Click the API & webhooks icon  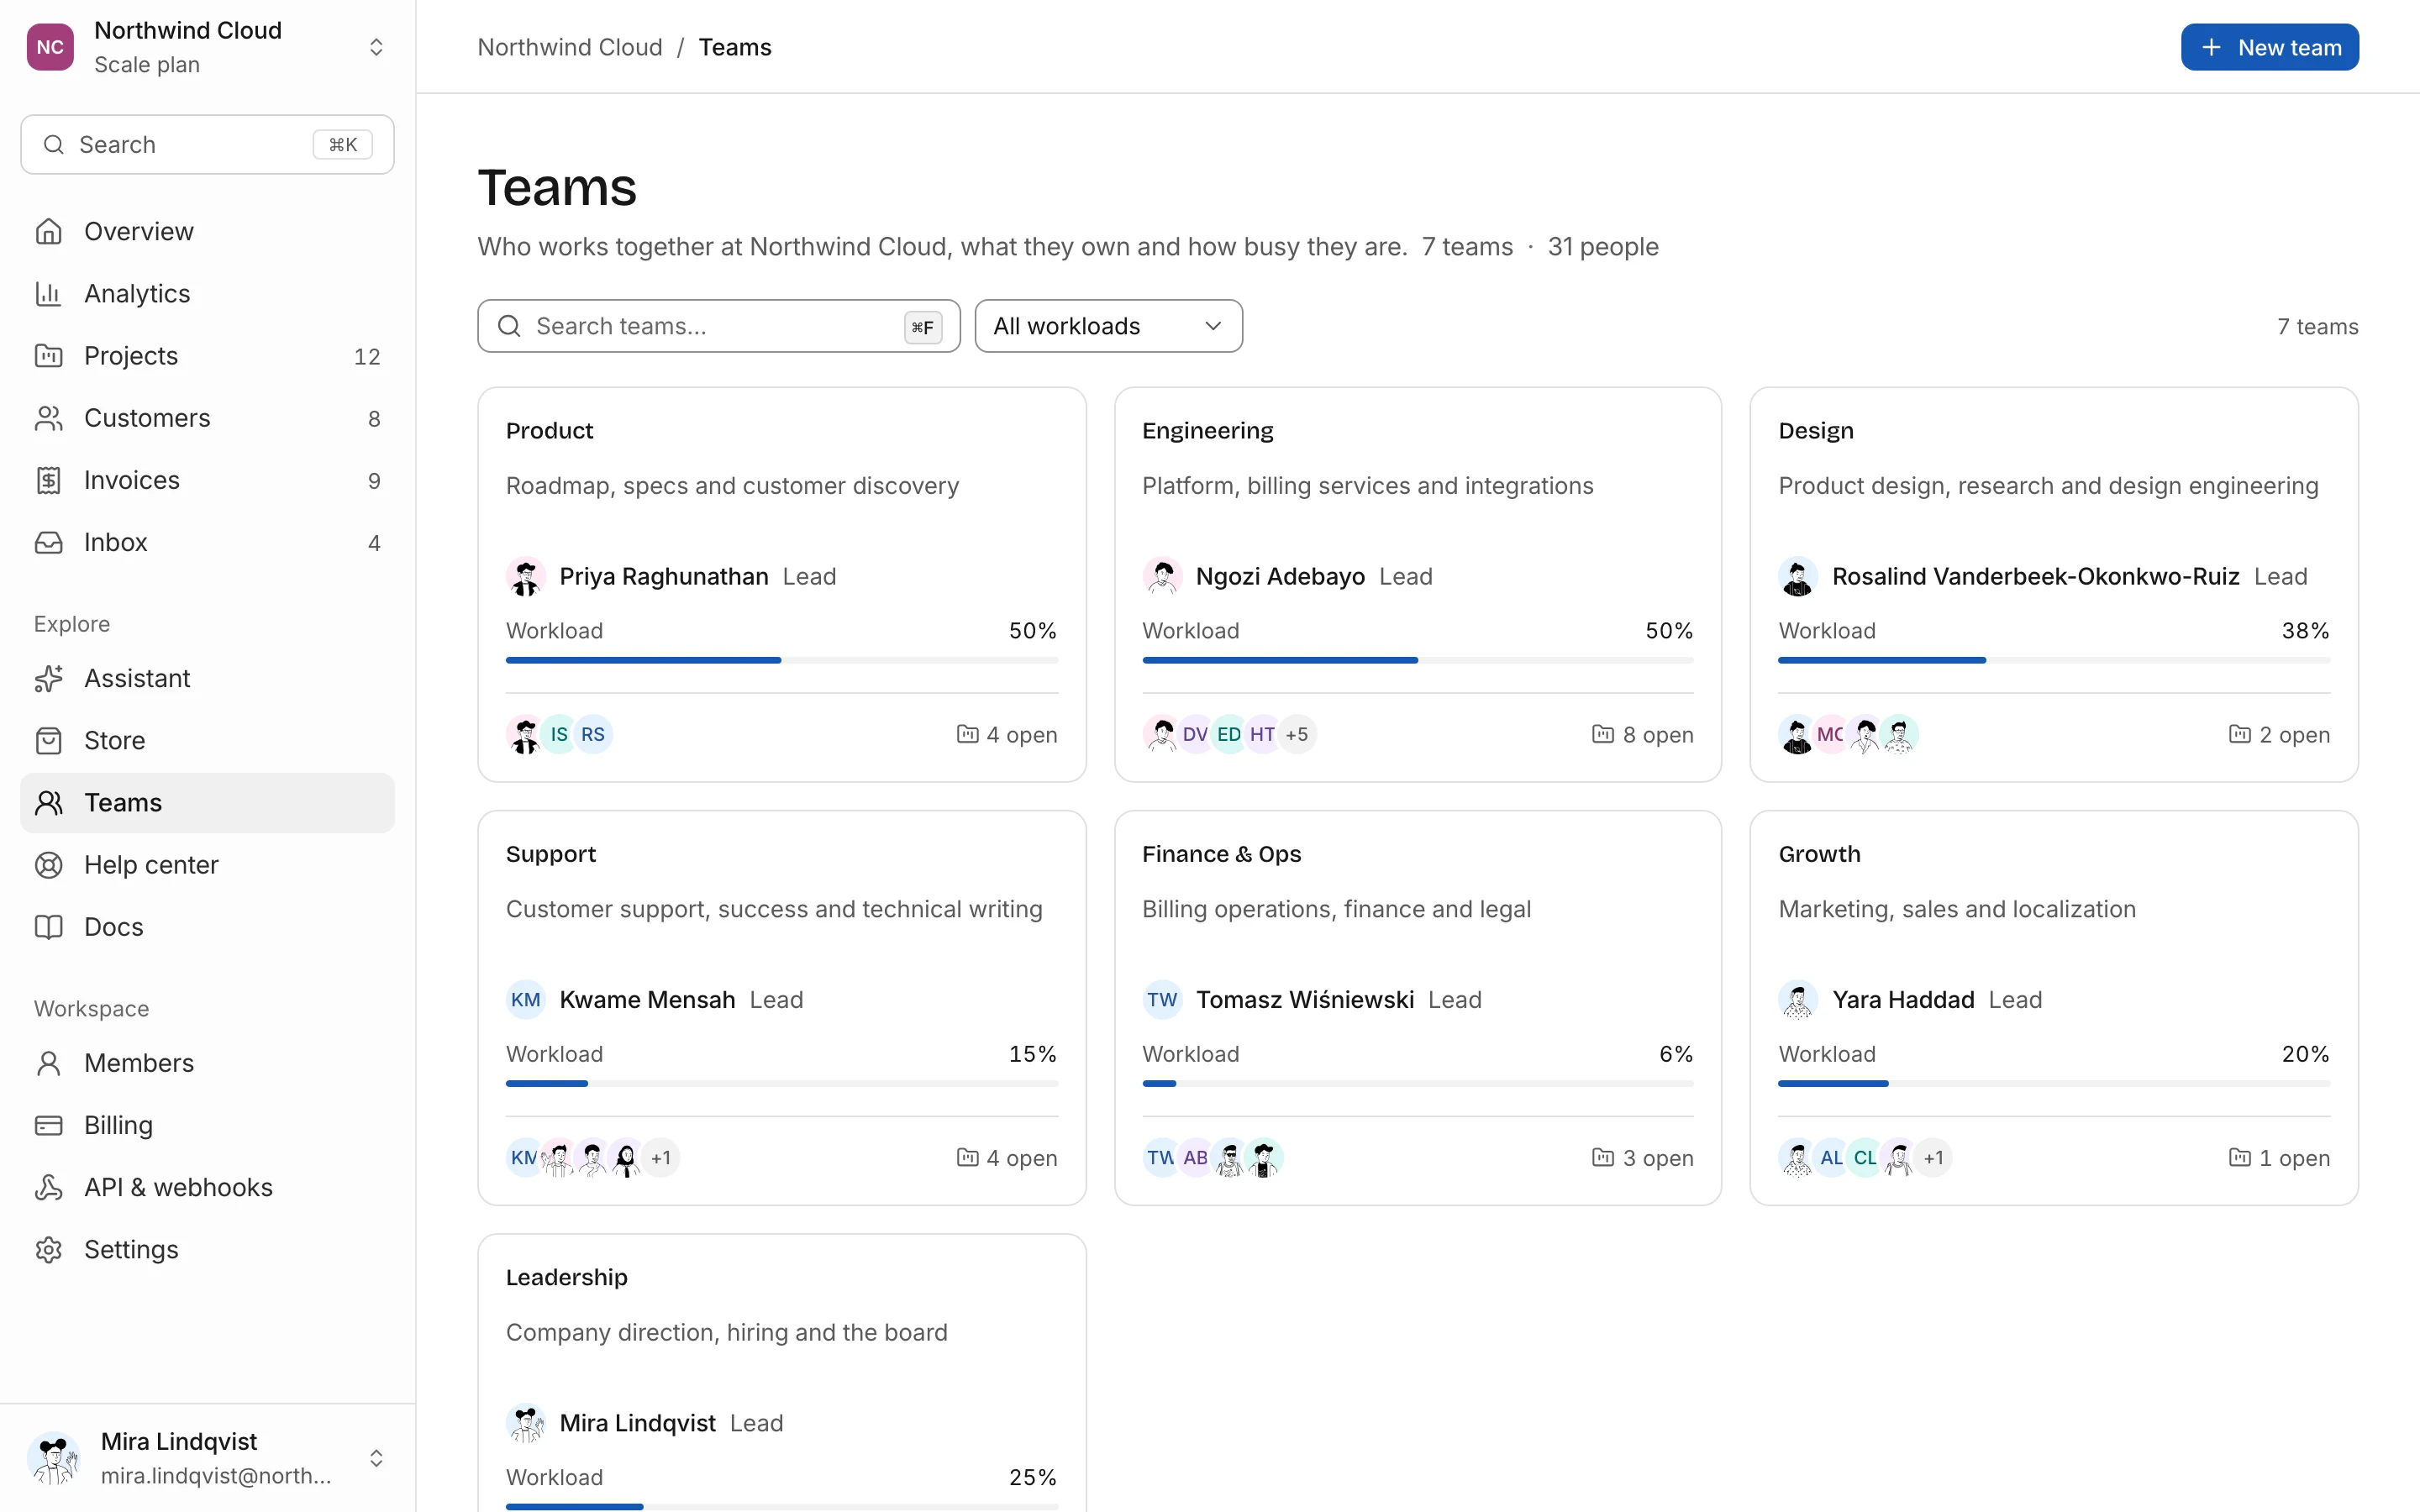[x=48, y=1186]
